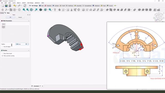The height and width of the screenshot is (93, 165).
Task: Click the Fit all zoom icon
Action: point(24,10)
